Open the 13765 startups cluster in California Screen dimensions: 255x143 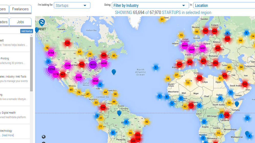tap(51, 69)
